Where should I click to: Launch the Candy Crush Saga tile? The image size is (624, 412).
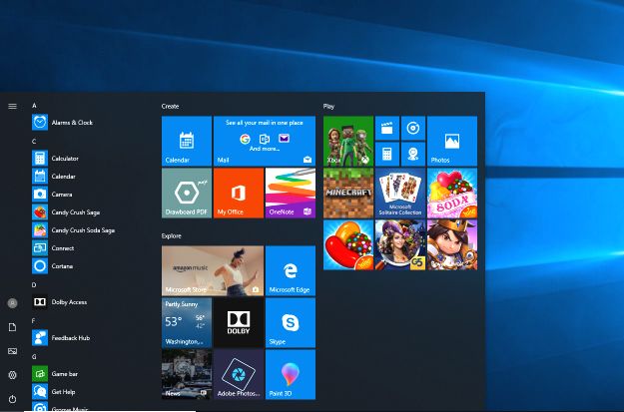pos(348,244)
